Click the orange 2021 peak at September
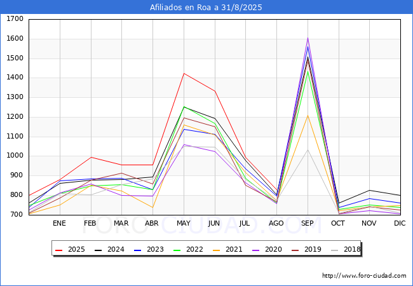This screenshot has width=413, height=286. pos(308,115)
